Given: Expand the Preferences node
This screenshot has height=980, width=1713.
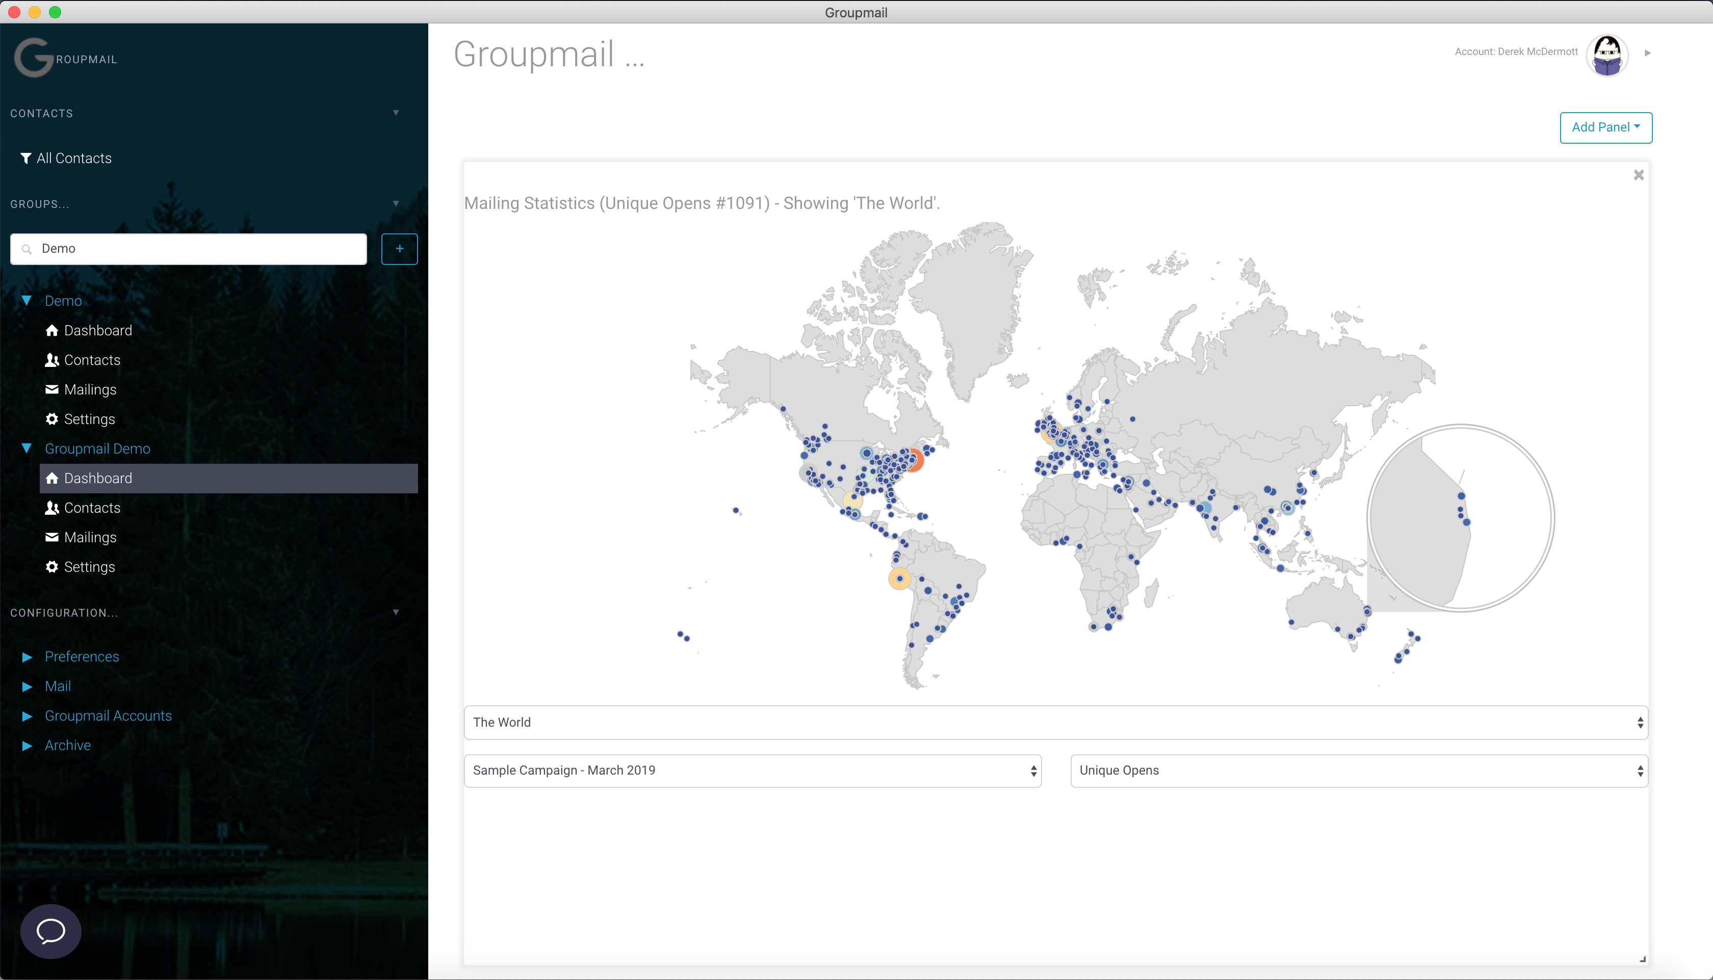Looking at the screenshot, I should coord(27,657).
